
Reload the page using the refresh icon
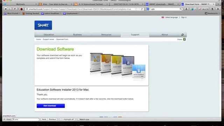(142, 9)
